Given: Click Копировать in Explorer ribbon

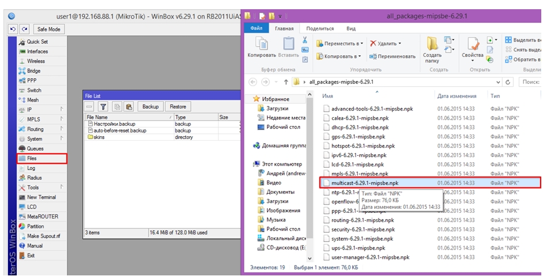Looking at the screenshot, I should pyautogui.click(x=262, y=48).
